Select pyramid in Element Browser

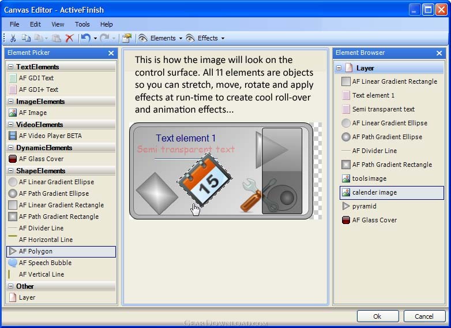(392, 206)
